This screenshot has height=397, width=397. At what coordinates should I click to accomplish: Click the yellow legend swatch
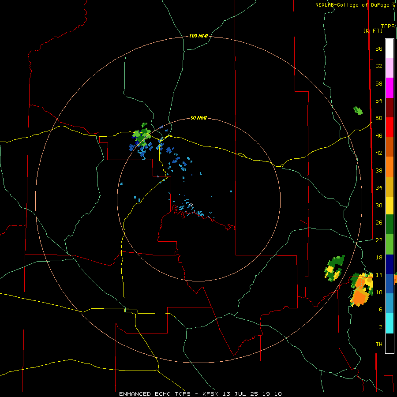coord(390,206)
